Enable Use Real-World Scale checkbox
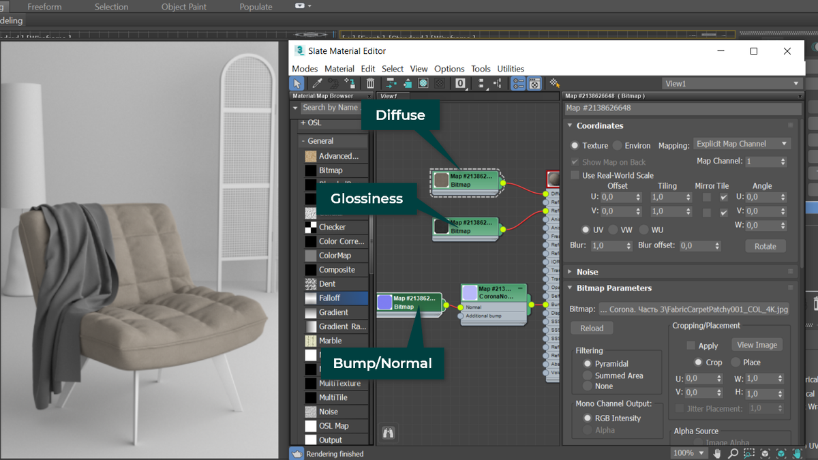This screenshot has width=818, height=460. pos(575,175)
